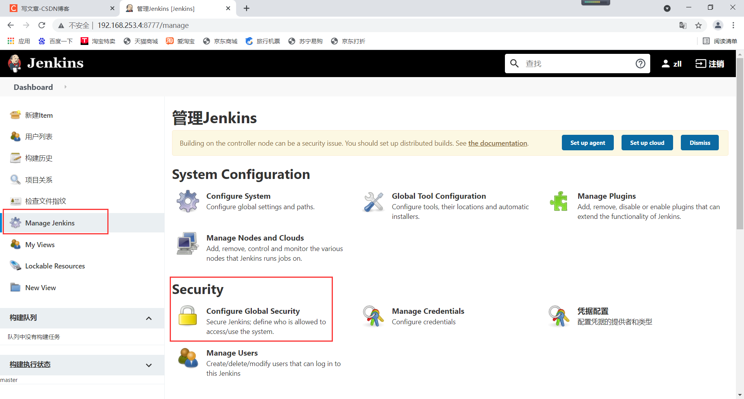Image resolution: width=744 pixels, height=399 pixels.
Task: Open the documentation link
Action: [x=498, y=143]
